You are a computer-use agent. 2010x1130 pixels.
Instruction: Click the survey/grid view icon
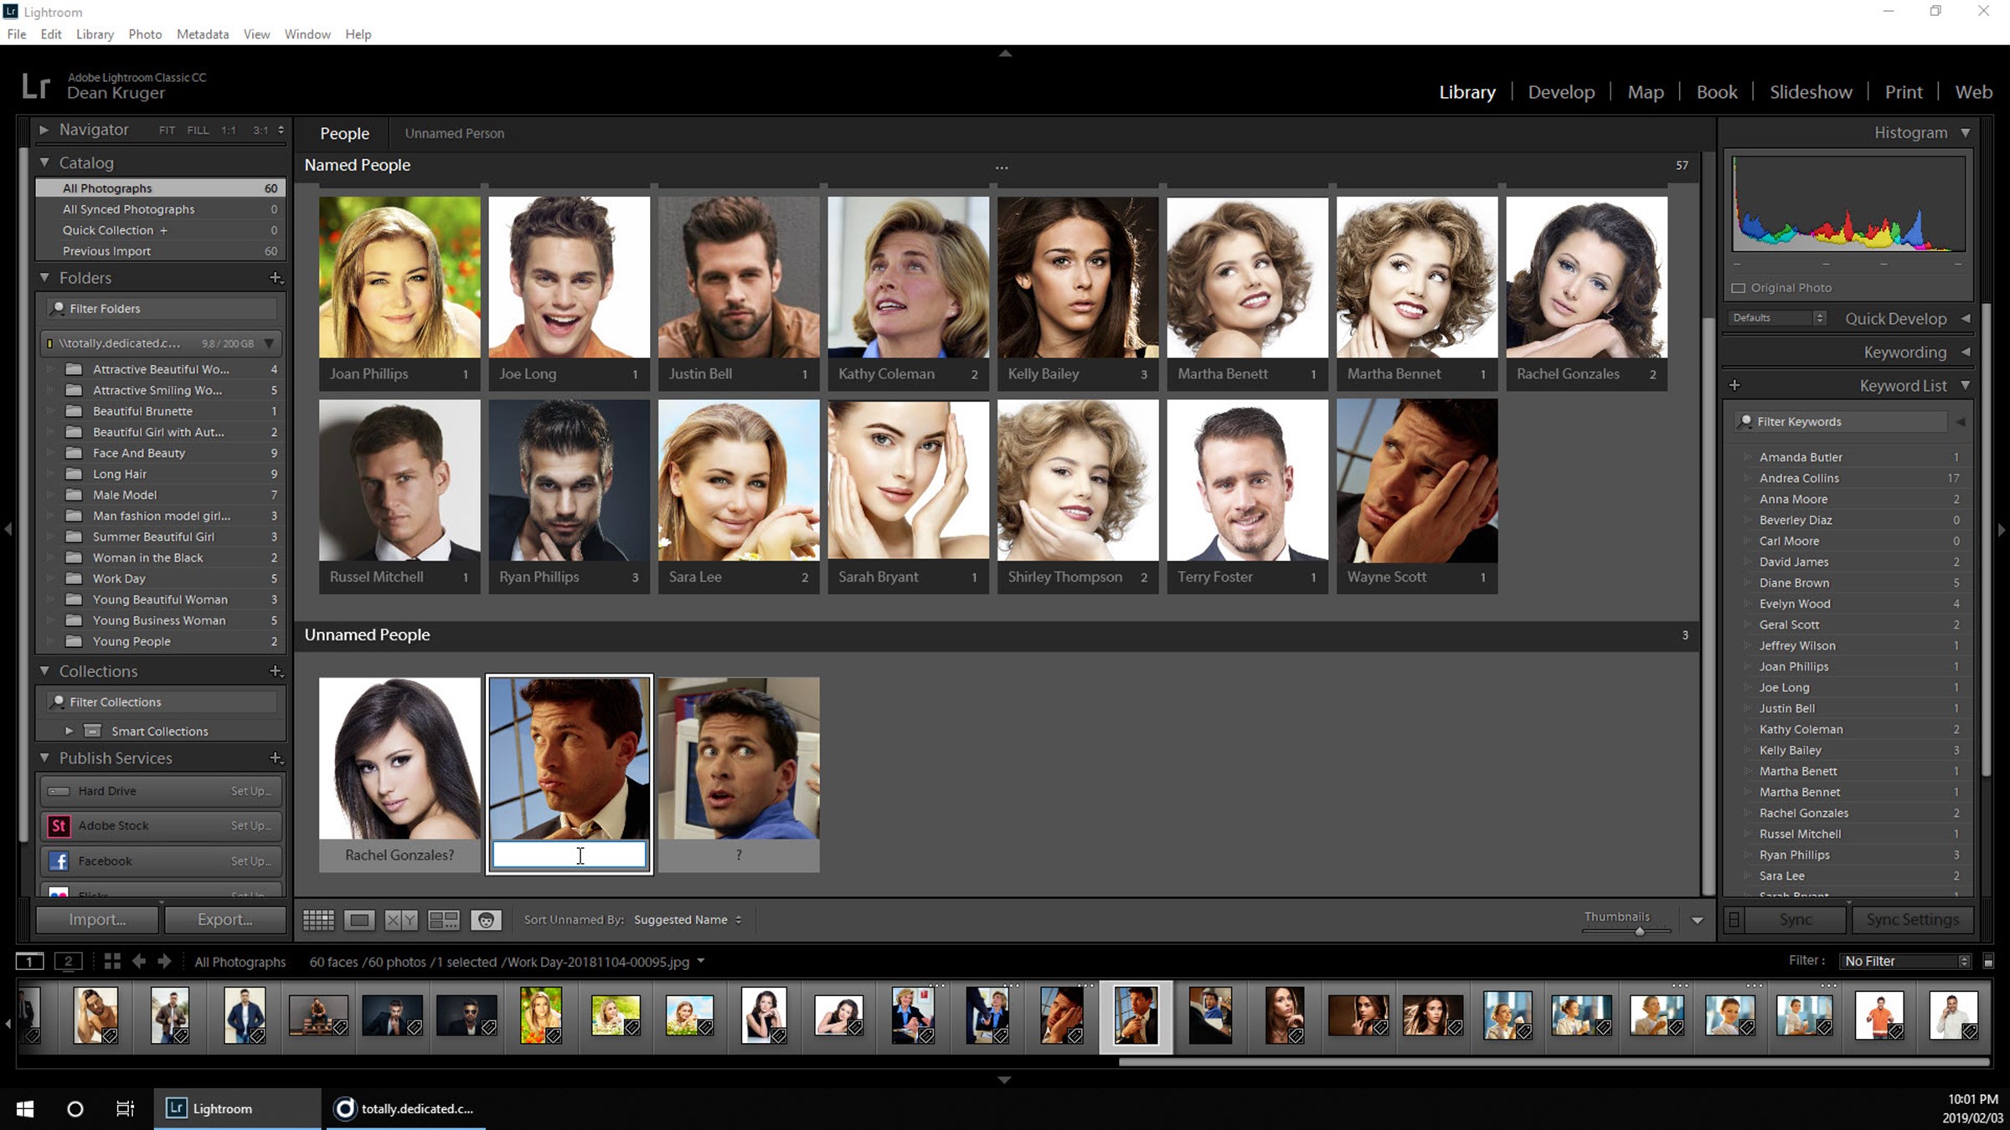click(443, 919)
